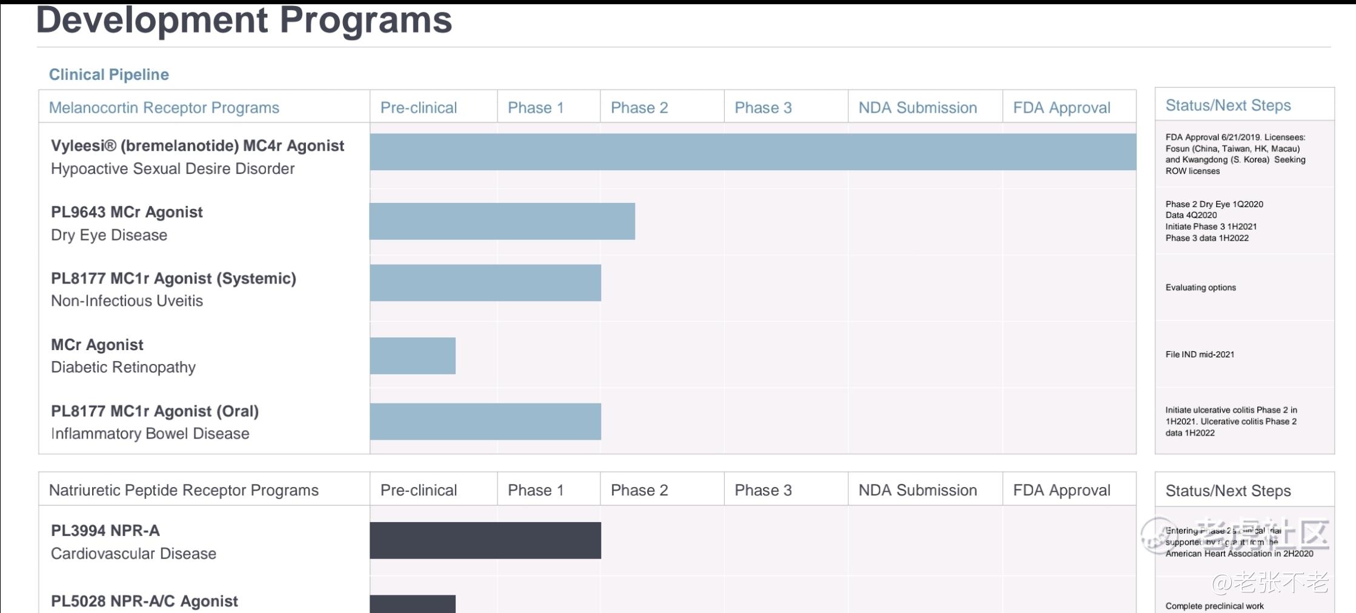Click the Vyleesi bremelanotide progress bar

click(x=753, y=152)
